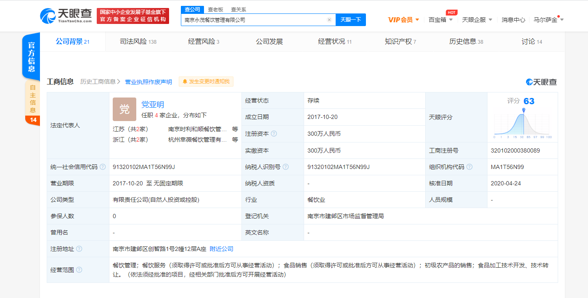Open the 经营状况 tab
Screen dimensions: 588x298
[335, 42]
